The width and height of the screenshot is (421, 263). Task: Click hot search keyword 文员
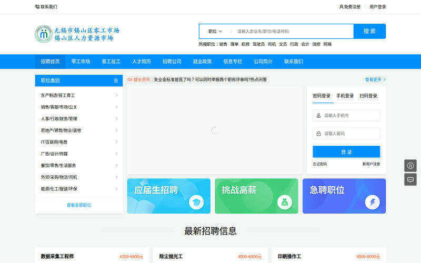pos(283,44)
